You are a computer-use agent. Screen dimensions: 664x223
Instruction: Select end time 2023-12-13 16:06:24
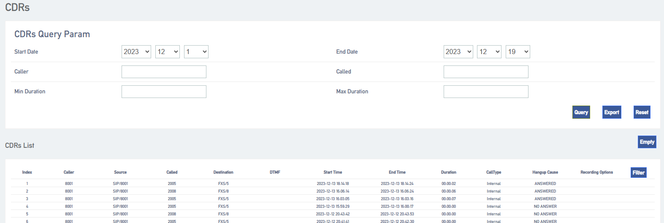click(397, 191)
